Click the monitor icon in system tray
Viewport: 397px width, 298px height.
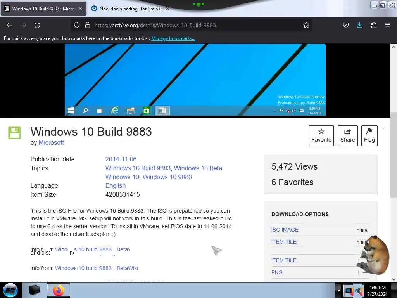(349, 291)
